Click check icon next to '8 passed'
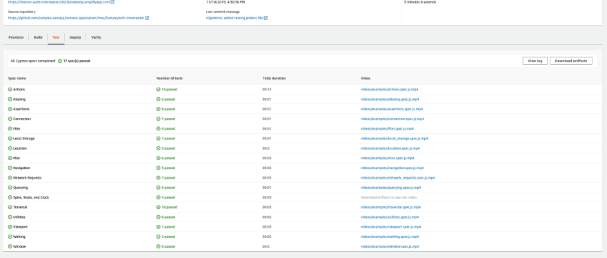 (159, 109)
